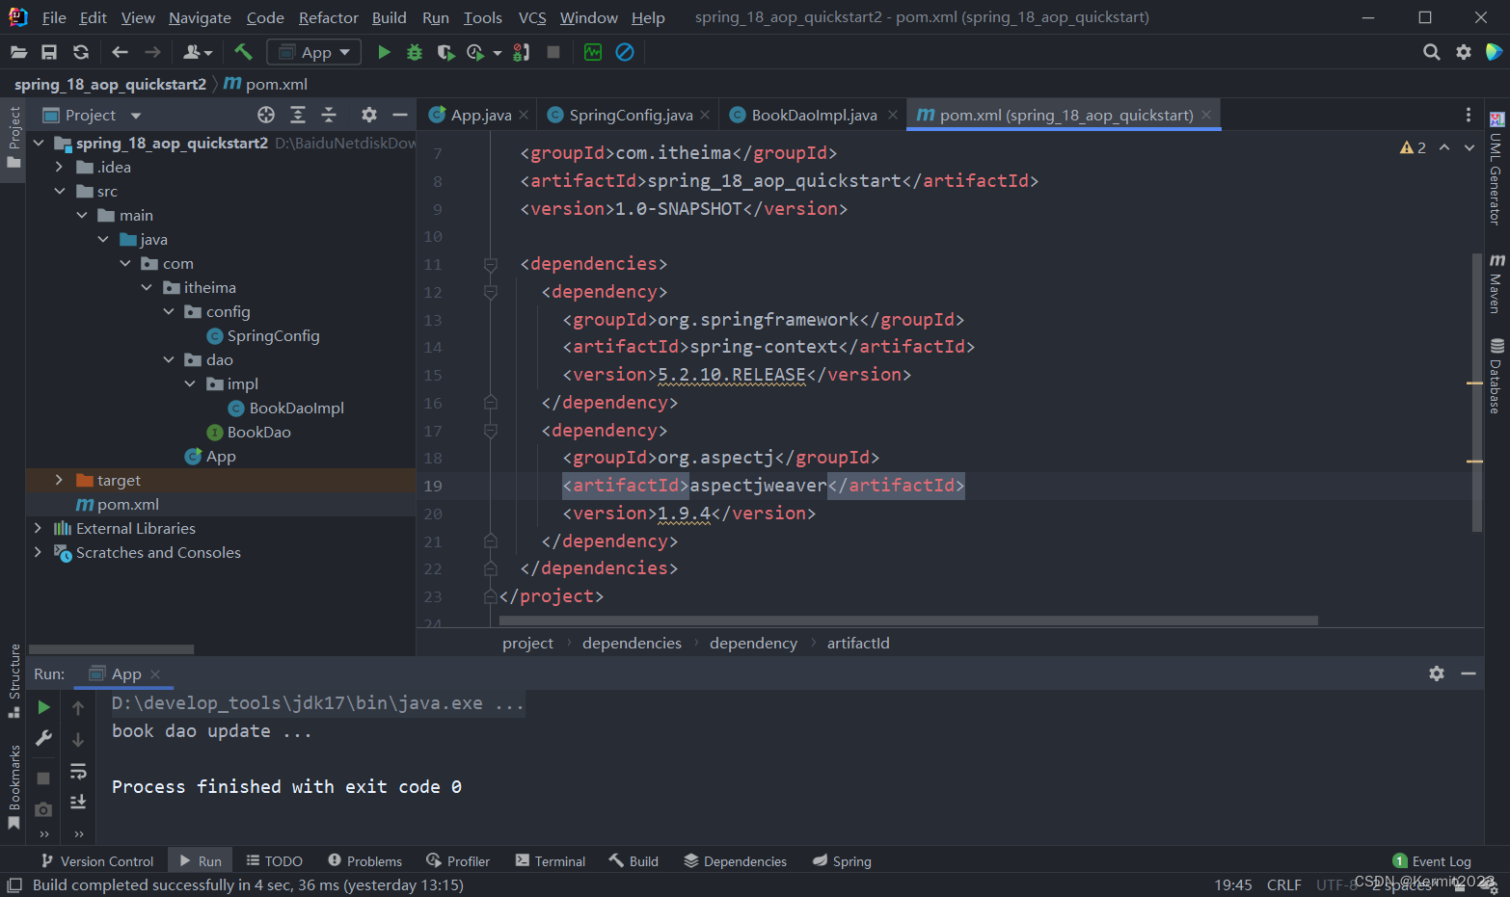Open editor tabs more options menu
This screenshot has height=897, width=1510.
point(1469,115)
